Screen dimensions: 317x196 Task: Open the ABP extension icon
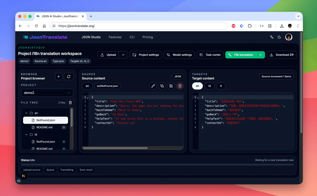click(234, 26)
